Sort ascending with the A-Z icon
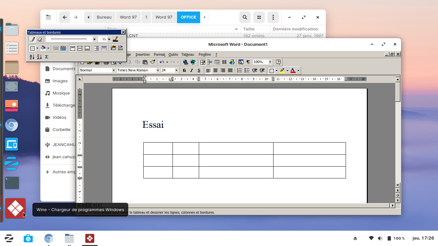 pos(32,57)
